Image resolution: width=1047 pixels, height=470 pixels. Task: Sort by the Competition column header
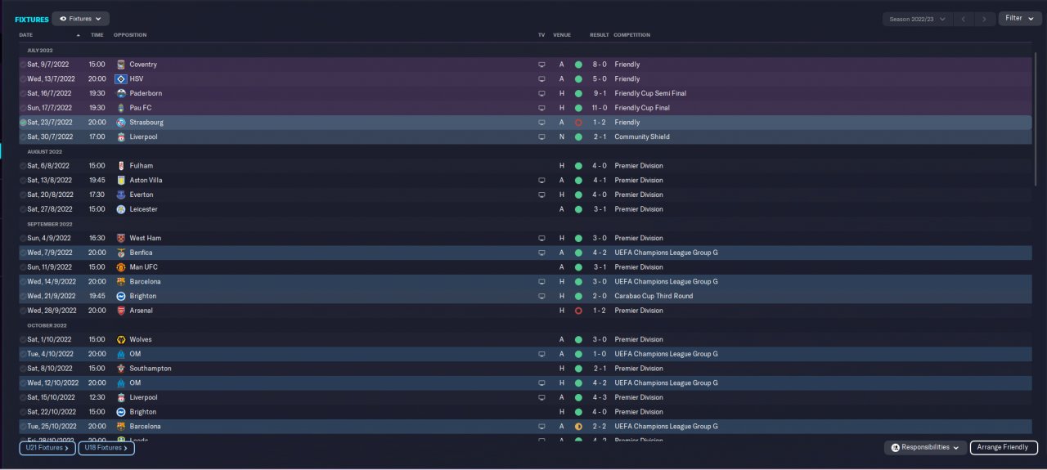[x=631, y=35]
